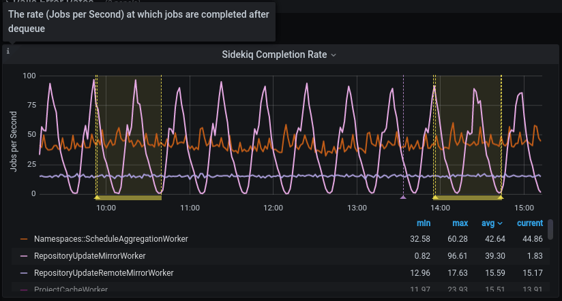Sort legend by max column
Viewport: 562px width, 301px height.
459,223
